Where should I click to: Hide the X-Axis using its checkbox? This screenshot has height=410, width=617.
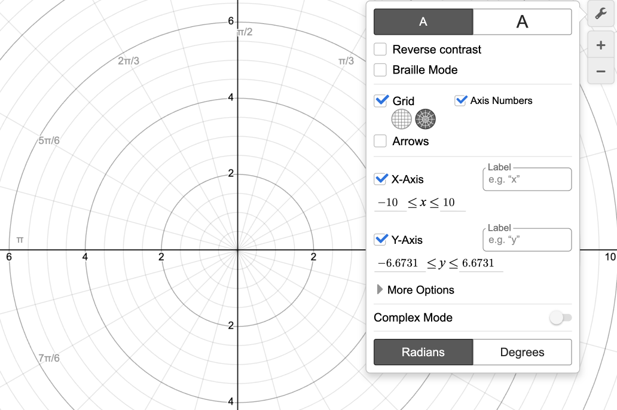point(381,179)
